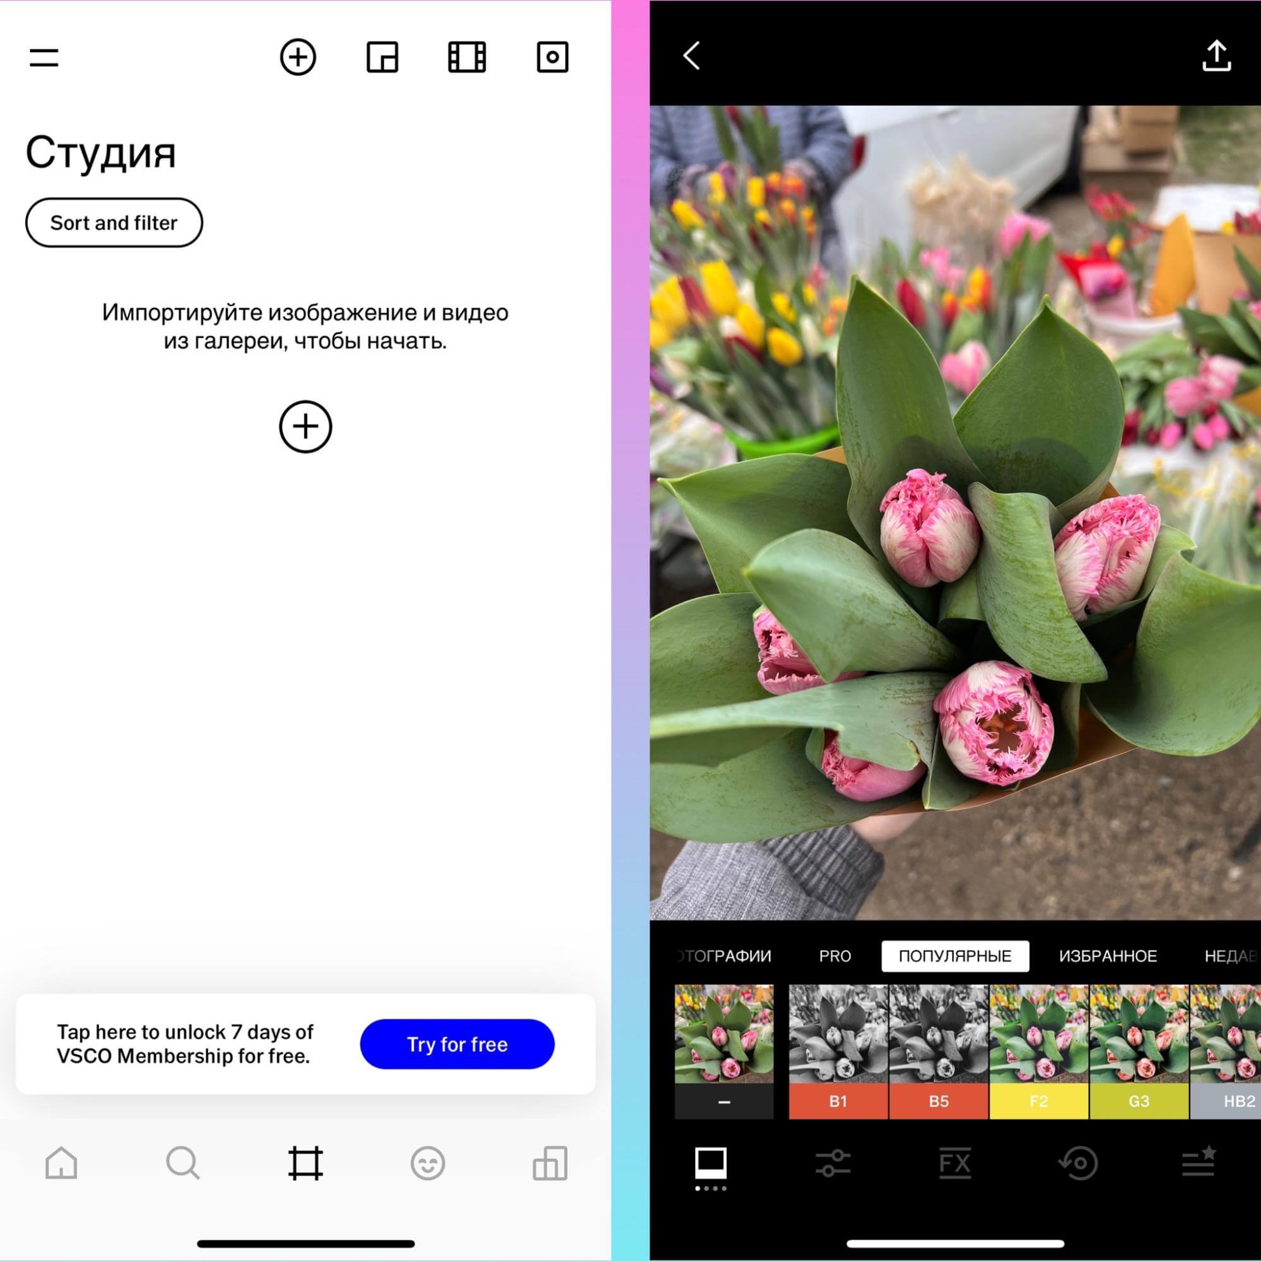This screenshot has width=1261, height=1261.
Task: Open the smiley face tab
Action: 428,1163
